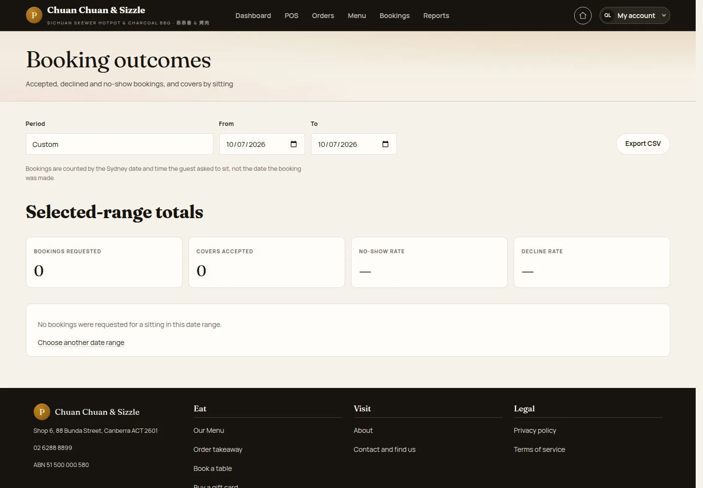The width and height of the screenshot is (703, 488).
Task: Click the 'No bookings were requested' message
Action: click(x=129, y=325)
